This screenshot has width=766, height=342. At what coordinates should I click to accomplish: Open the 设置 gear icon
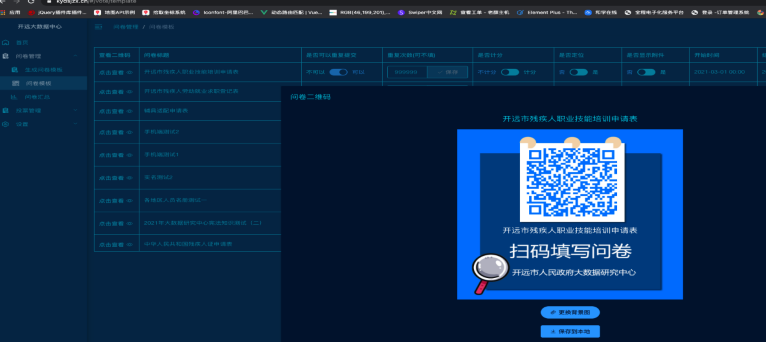pyautogui.click(x=6, y=124)
